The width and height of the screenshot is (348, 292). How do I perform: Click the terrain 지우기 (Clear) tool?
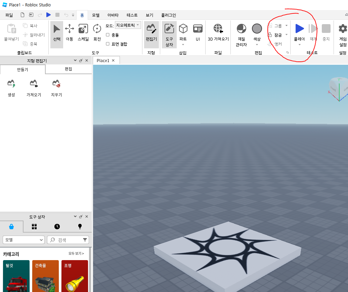click(x=56, y=88)
